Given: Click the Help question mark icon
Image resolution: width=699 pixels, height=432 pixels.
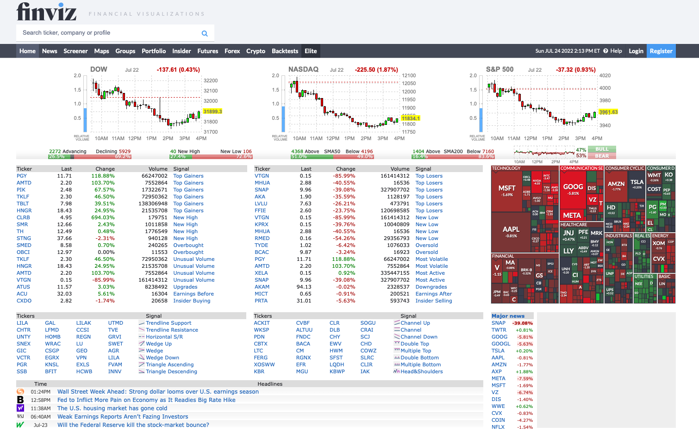Looking at the screenshot, I should coord(605,51).
